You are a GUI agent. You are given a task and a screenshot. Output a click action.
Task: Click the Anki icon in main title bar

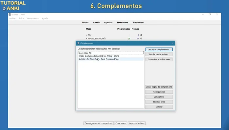click(x=10, y=15)
